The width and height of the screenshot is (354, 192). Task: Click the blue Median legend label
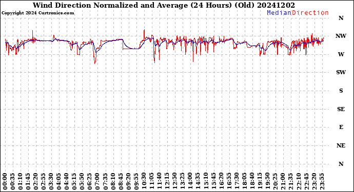click(279, 13)
